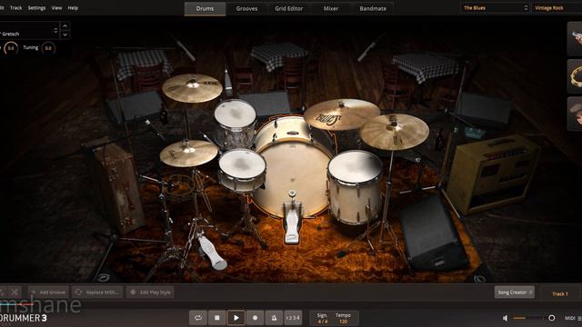Toggle the 1234 count-in button
The height and width of the screenshot is (327, 582).
pos(293,318)
